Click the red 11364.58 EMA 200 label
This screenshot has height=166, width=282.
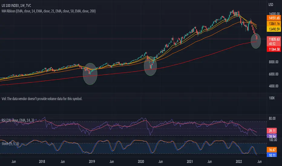click(x=274, y=49)
